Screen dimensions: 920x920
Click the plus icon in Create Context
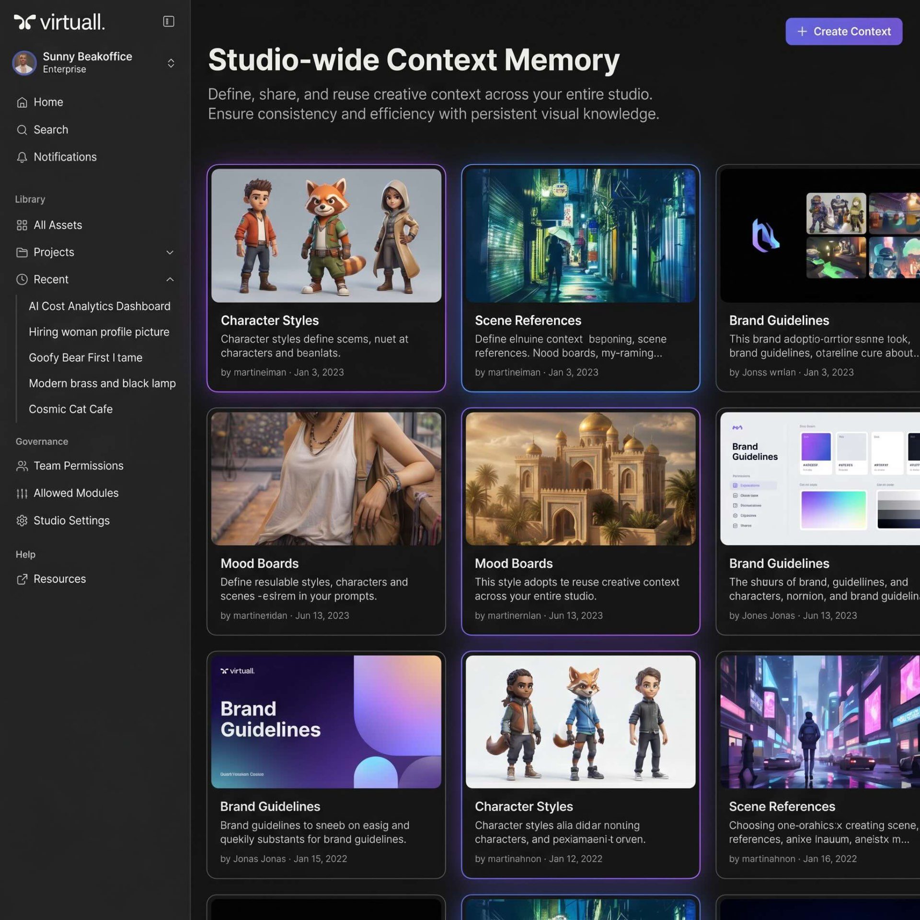[x=802, y=31]
